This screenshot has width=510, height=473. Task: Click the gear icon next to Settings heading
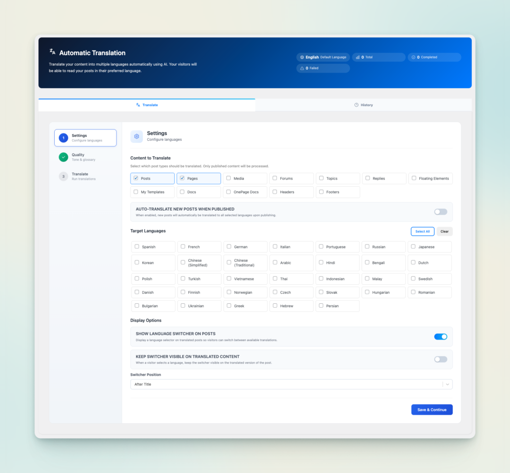coord(136,136)
